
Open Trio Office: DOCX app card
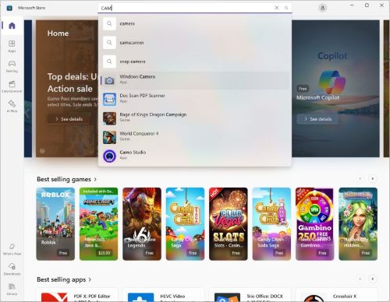tap(250, 295)
